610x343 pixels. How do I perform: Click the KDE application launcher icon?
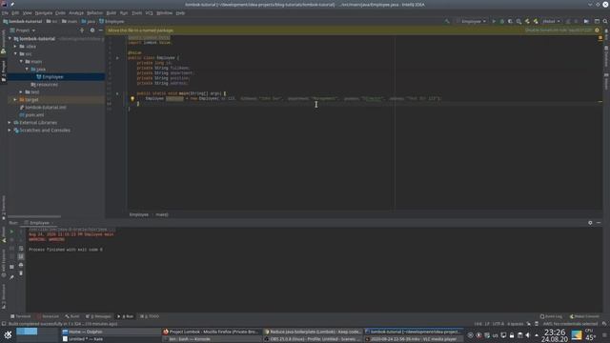tap(8, 334)
